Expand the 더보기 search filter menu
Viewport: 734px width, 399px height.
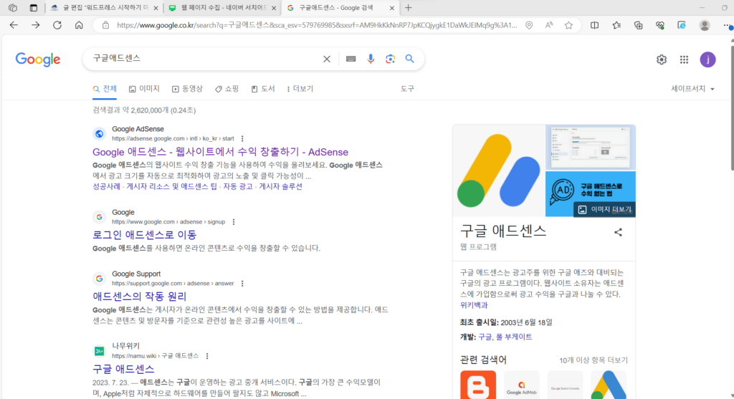tap(300, 89)
